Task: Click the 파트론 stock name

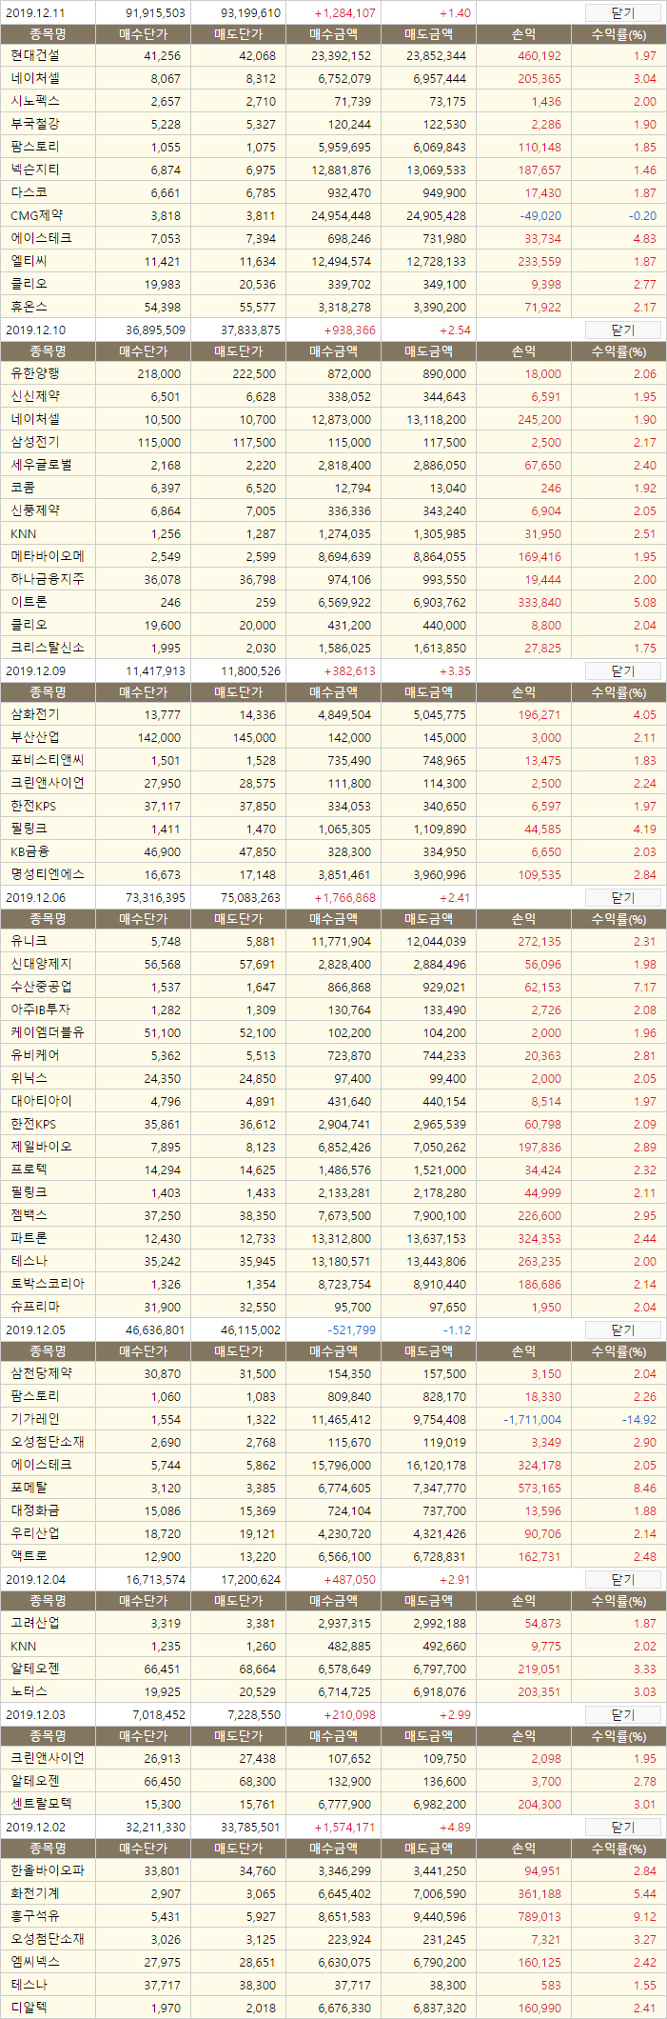Action: pos(29,1238)
